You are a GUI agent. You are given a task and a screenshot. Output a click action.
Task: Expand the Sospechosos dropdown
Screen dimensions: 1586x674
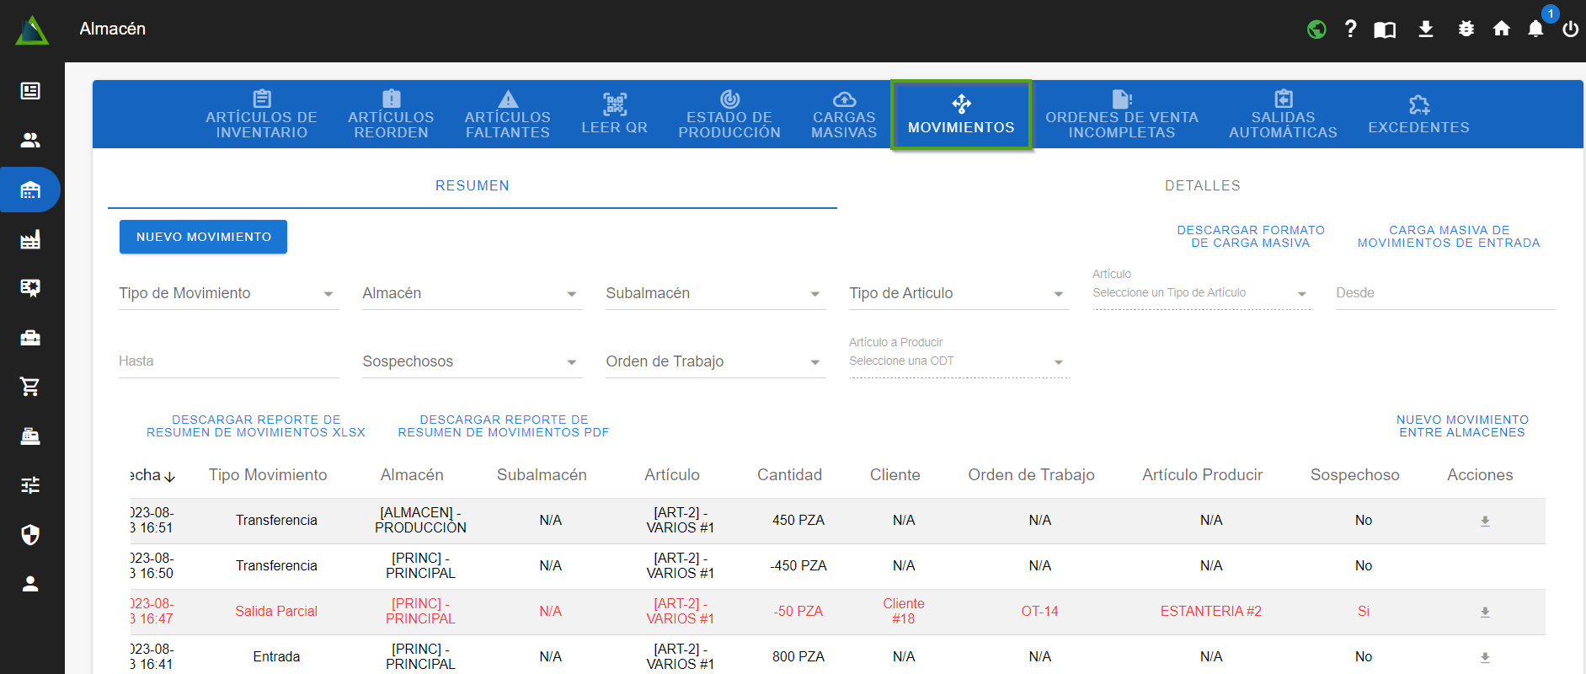click(472, 361)
